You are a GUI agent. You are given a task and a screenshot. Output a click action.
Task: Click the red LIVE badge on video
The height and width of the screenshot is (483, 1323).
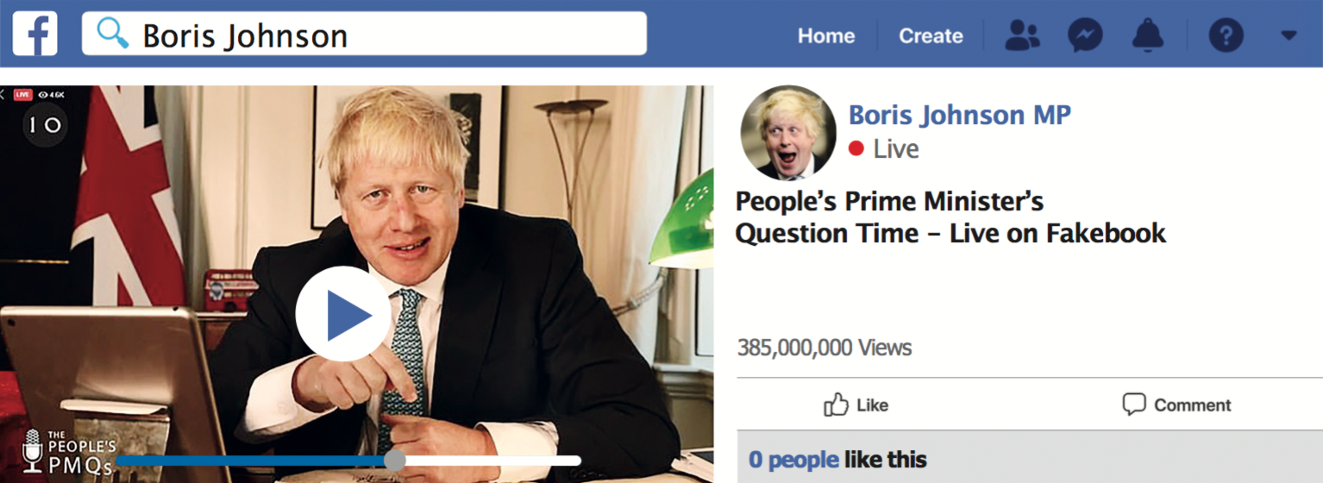[x=22, y=94]
